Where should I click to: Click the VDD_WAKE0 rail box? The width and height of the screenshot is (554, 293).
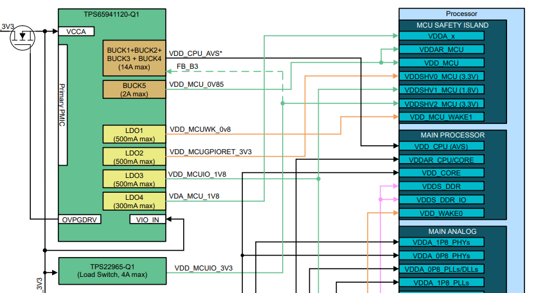tap(442, 213)
